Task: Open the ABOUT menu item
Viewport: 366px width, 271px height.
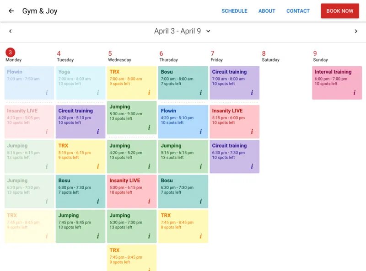Action: point(267,11)
